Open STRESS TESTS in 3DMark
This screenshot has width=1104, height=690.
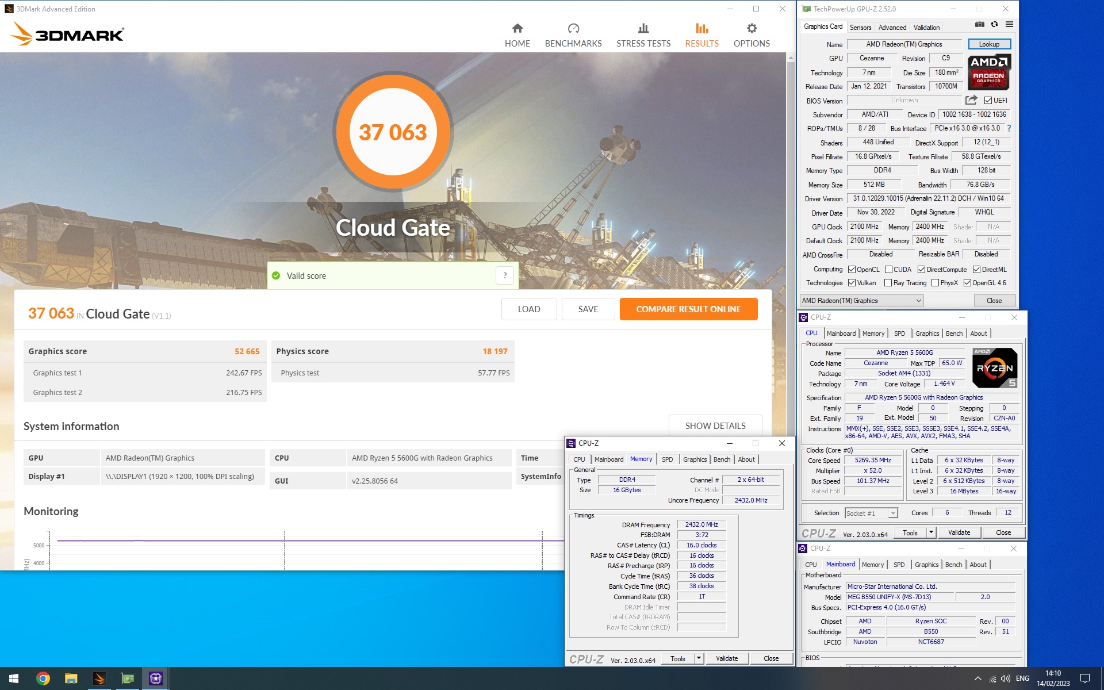click(643, 36)
